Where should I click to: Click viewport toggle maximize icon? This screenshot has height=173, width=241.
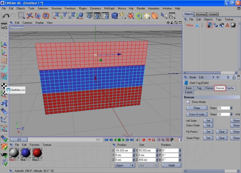[x=180, y=23]
